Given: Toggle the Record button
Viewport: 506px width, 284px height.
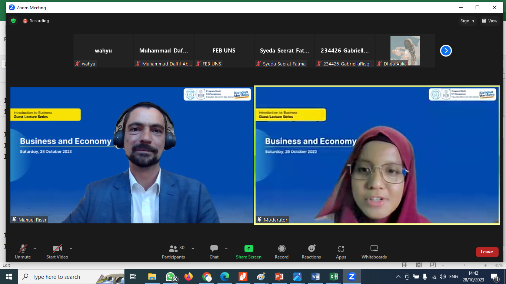Looking at the screenshot, I should pos(282,252).
